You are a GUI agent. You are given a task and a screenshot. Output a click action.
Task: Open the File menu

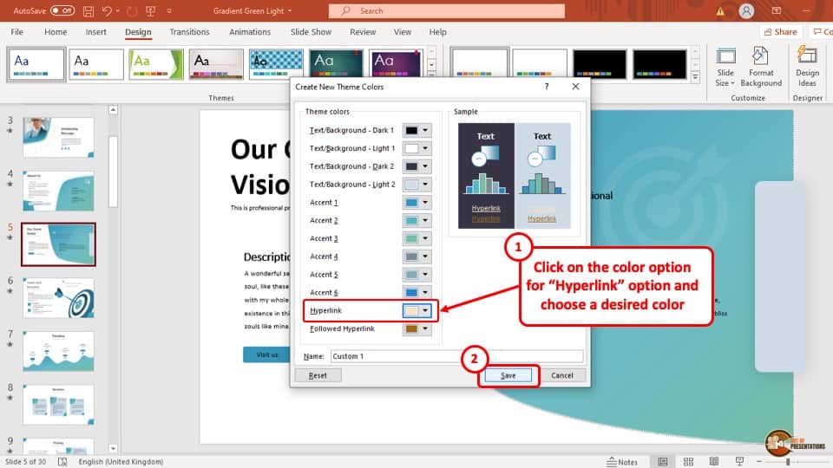17,32
